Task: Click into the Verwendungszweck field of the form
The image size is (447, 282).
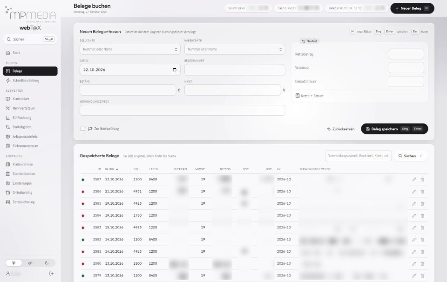Action: tap(183, 110)
